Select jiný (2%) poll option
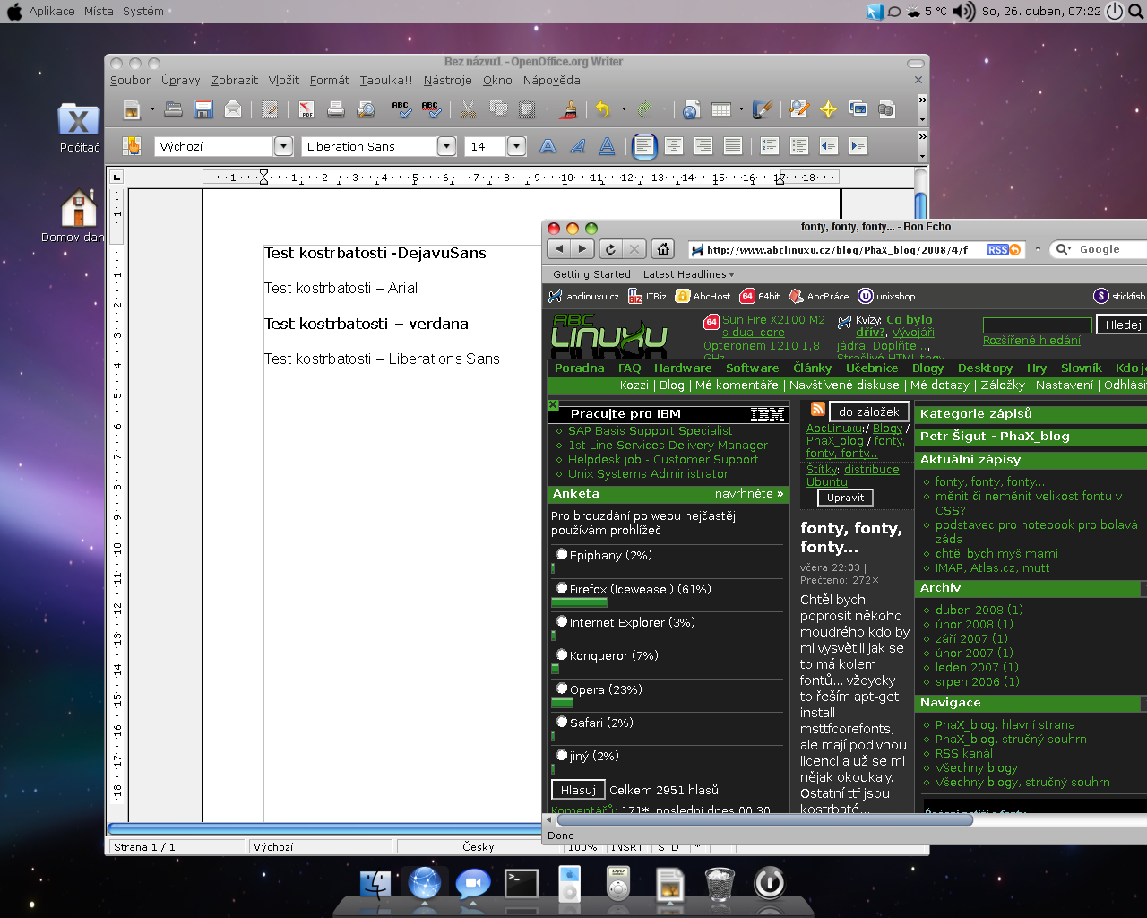 click(562, 756)
